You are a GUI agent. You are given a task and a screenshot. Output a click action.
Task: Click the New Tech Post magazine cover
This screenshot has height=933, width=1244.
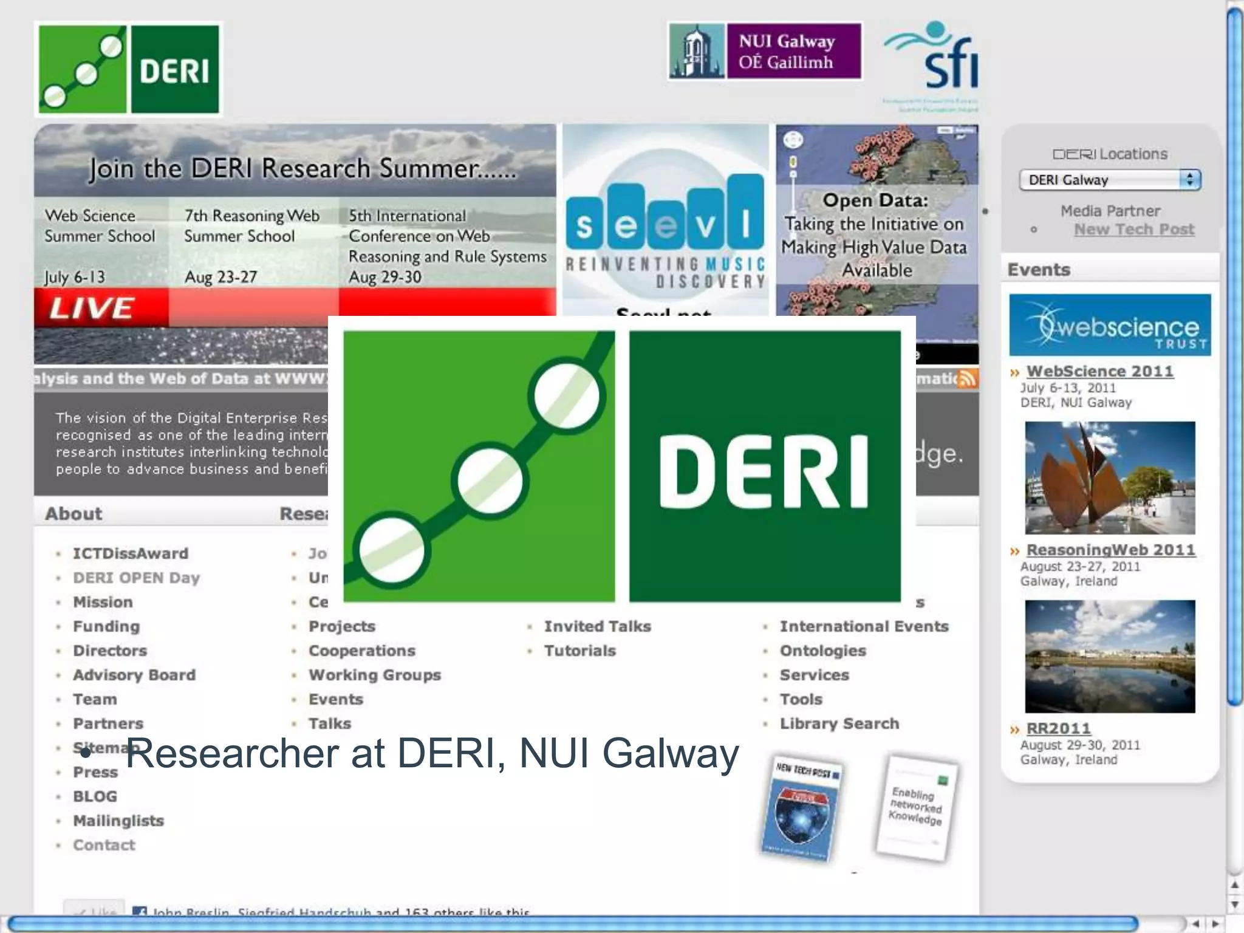point(802,808)
